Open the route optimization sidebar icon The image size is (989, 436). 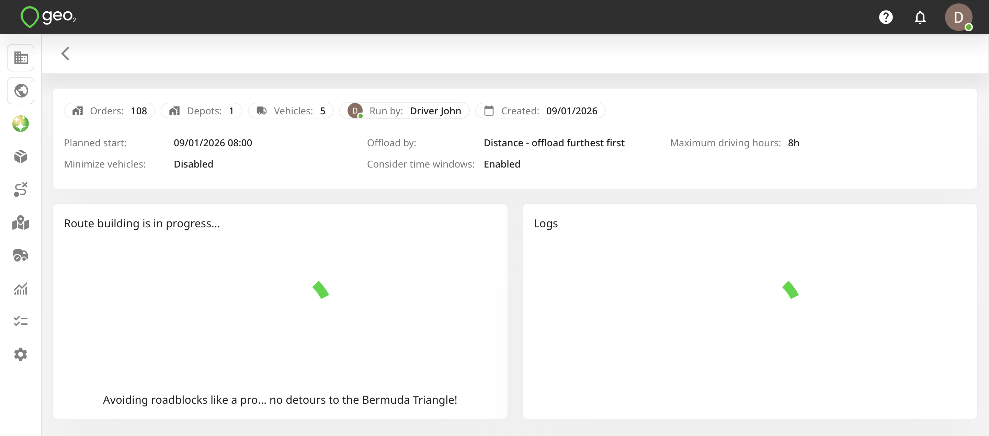click(x=21, y=190)
